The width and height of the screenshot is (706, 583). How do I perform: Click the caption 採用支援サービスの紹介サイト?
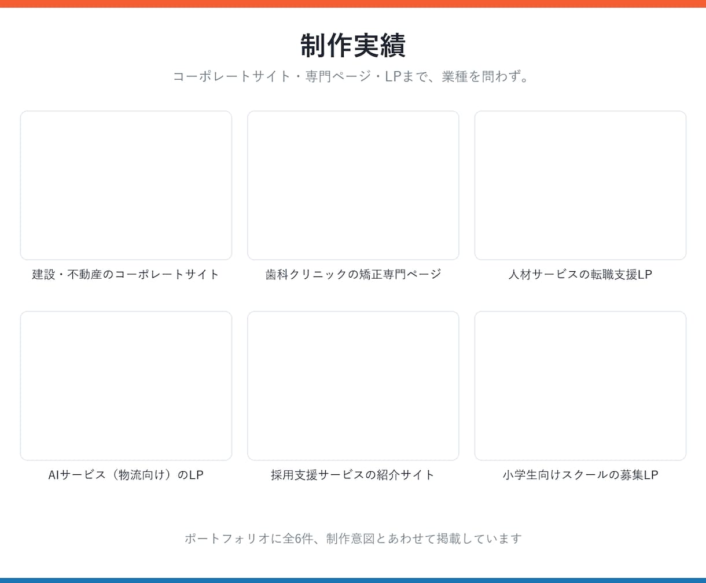click(x=353, y=475)
